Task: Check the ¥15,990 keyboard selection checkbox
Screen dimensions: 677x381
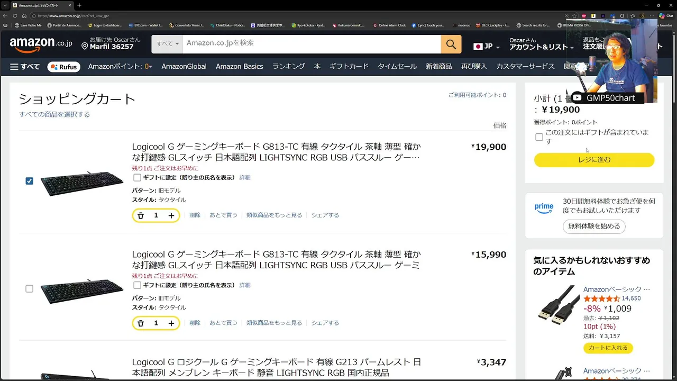Action: (29, 288)
